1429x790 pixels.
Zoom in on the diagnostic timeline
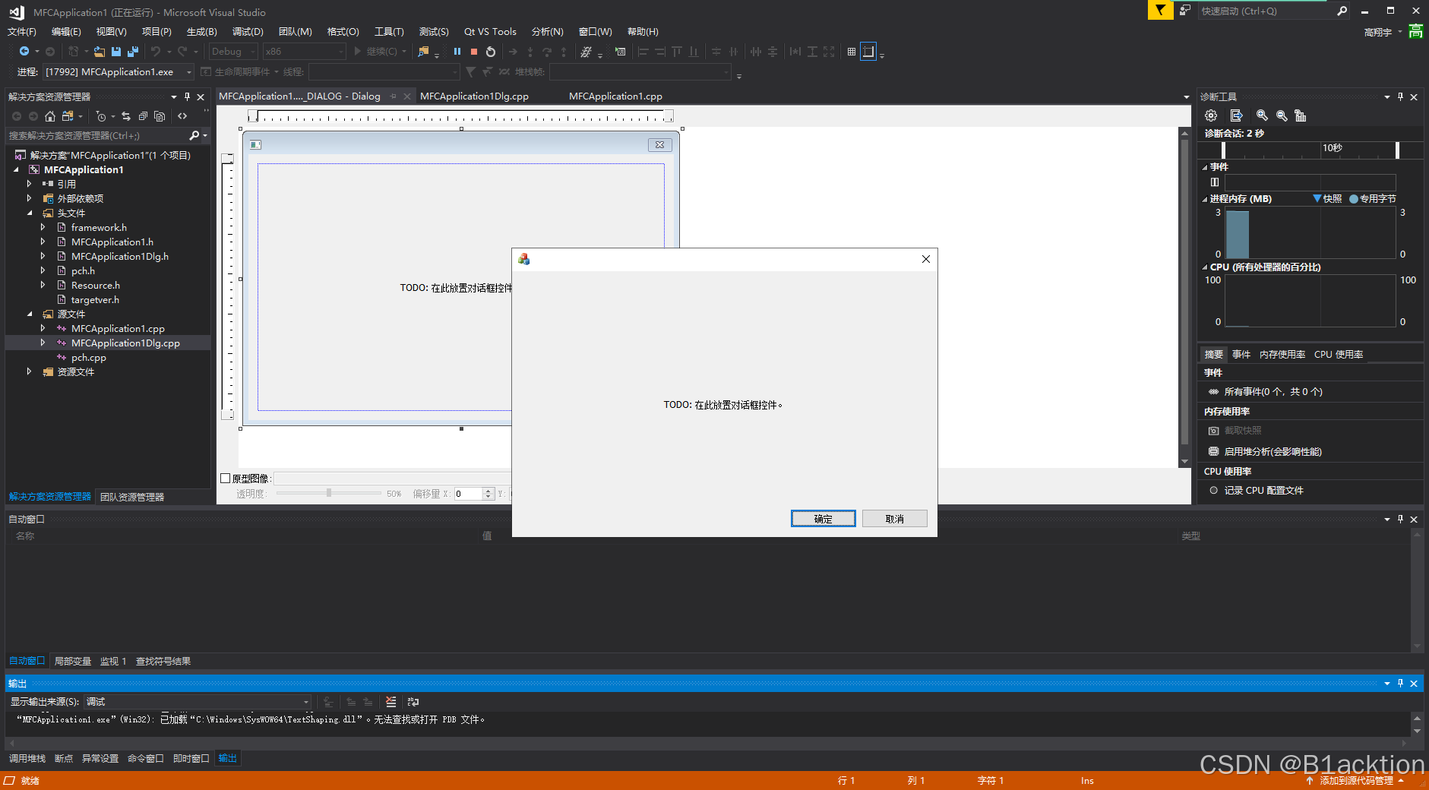(1262, 115)
